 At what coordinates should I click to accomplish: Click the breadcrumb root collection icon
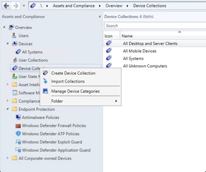[33, 6]
